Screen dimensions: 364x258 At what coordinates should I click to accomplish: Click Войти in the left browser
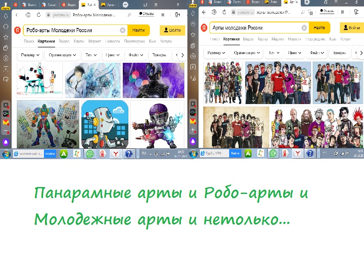point(172,30)
